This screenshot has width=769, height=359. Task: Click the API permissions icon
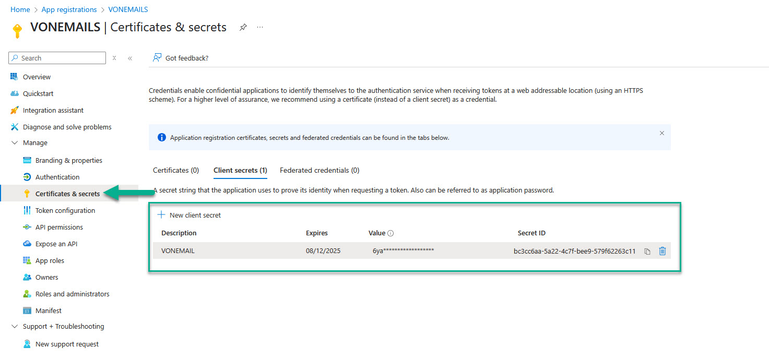27,227
